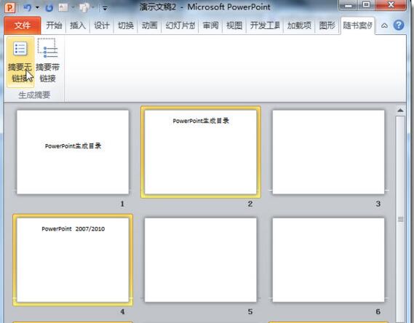Switch to the 设计 ribbon tab

pos(102,25)
